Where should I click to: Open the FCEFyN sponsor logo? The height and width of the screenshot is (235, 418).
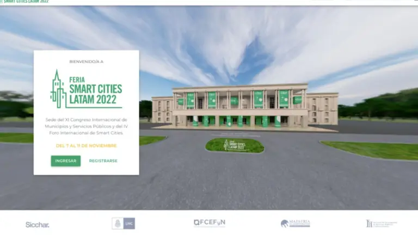209,223
